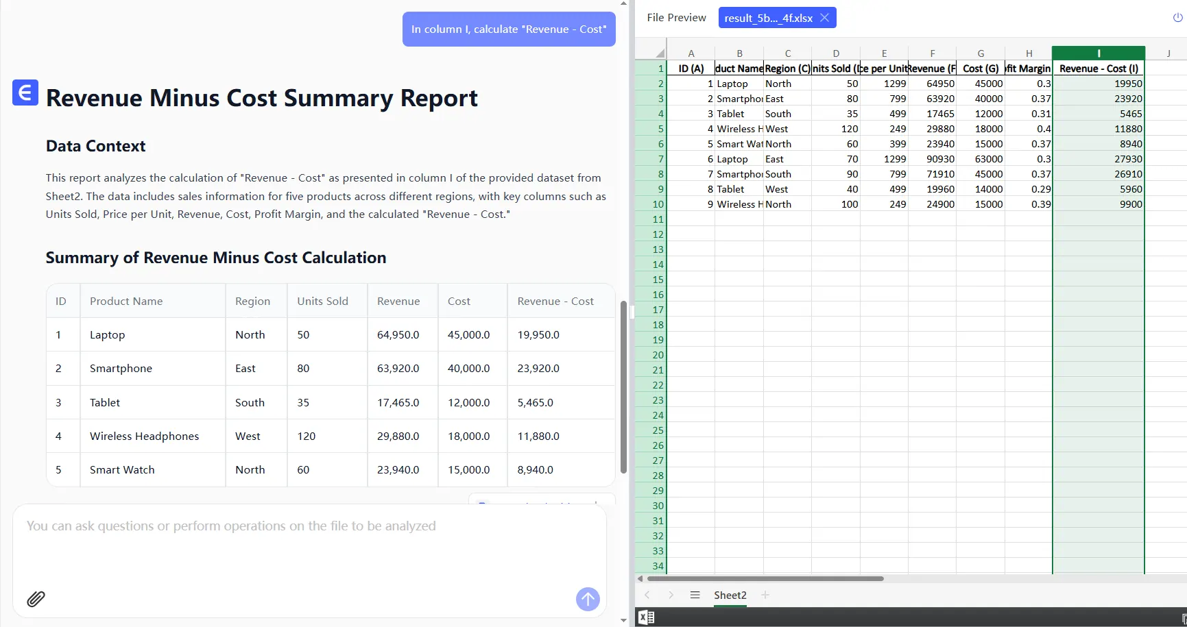The height and width of the screenshot is (627, 1187).
Task: Click the "Revenue - Cost" user message bubble
Action: pos(508,29)
